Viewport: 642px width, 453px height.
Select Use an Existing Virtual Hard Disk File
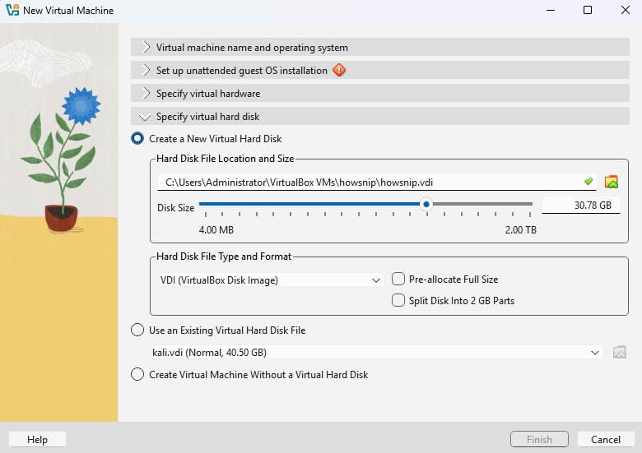point(218,330)
